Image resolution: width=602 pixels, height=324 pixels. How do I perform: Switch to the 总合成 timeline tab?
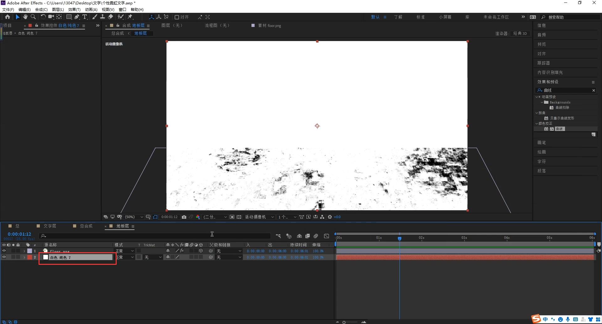pos(86,226)
